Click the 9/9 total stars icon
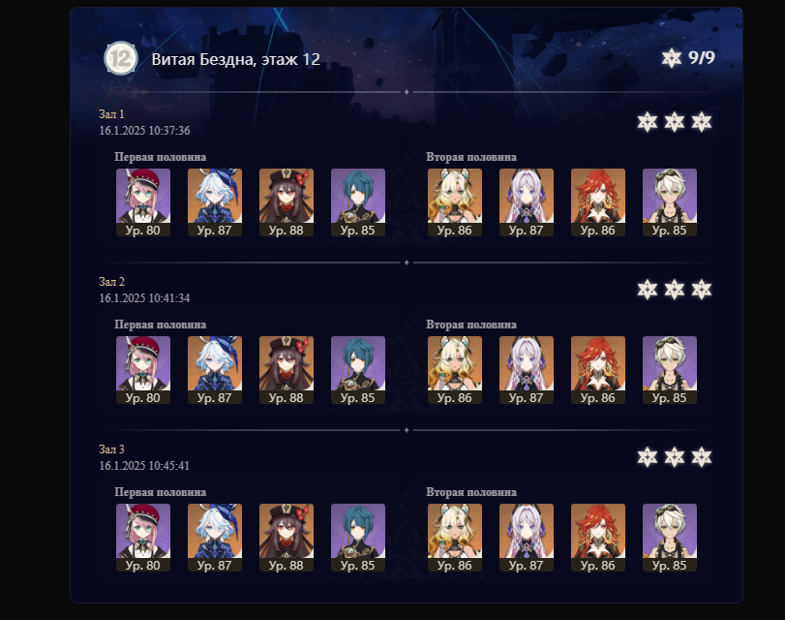The height and width of the screenshot is (620, 785). [672, 58]
